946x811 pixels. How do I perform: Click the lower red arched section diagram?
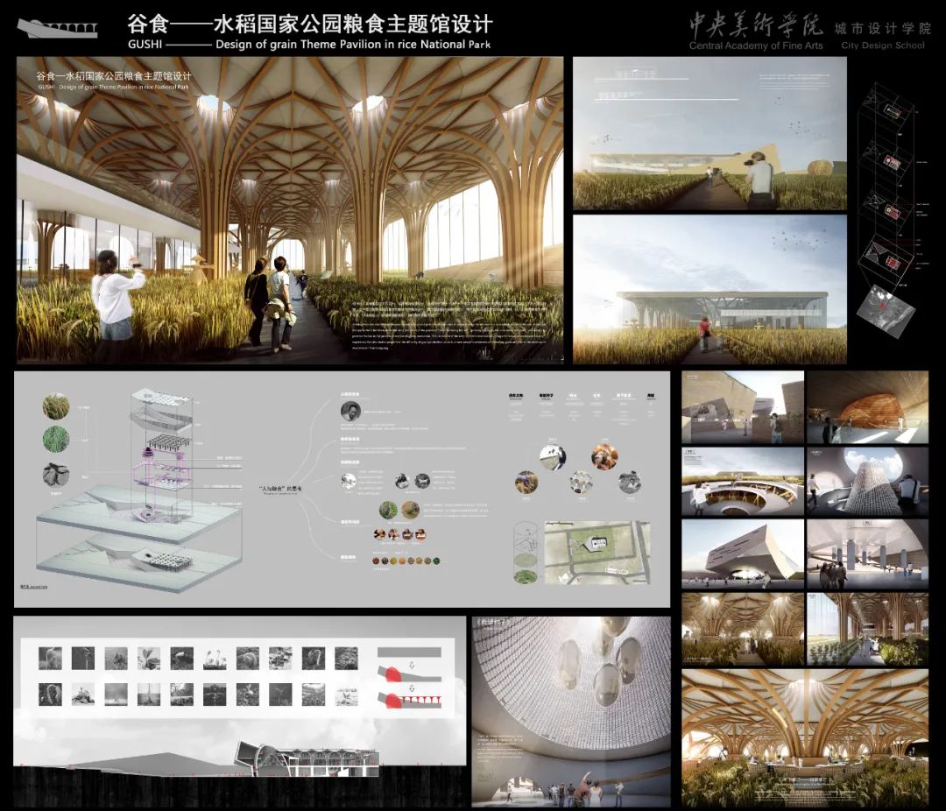410,699
